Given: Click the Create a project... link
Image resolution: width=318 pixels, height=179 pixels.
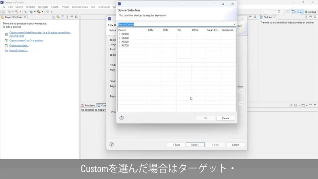Looking at the screenshot, I should coord(19,45).
